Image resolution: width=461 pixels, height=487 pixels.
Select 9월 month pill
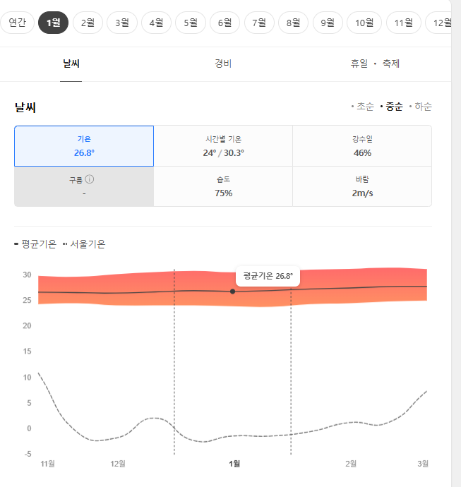click(x=328, y=23)
